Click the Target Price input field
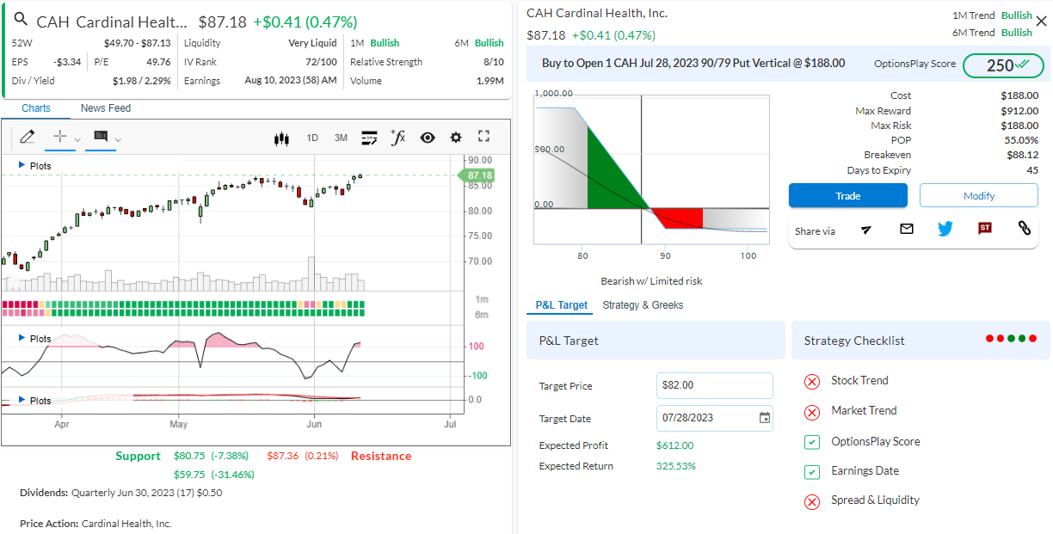 pos(715,385)
